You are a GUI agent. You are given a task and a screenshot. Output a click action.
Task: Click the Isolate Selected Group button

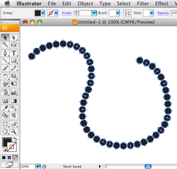tap(127, 13)
